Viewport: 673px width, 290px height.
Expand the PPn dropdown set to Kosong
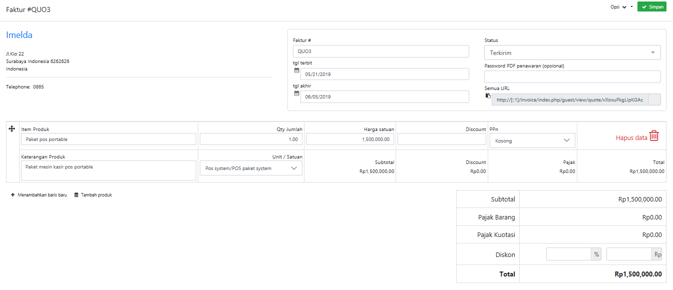[x=532, y=140]
